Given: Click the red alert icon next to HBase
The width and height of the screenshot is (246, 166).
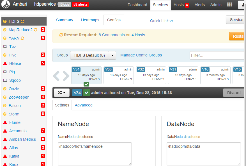Looking at the screenshot, I should pyautogui.click(x=5, y=63).
